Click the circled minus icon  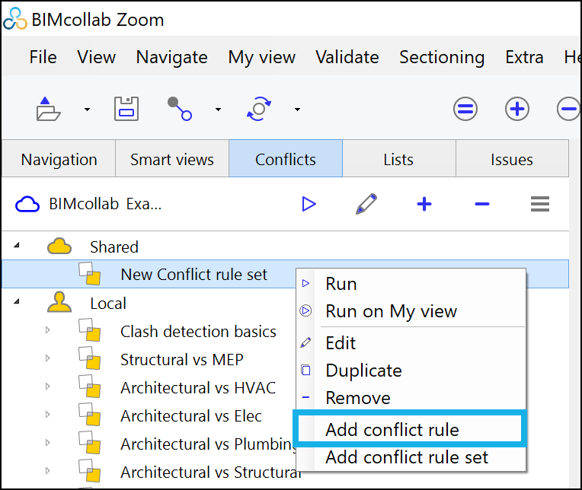click(568, 109)
